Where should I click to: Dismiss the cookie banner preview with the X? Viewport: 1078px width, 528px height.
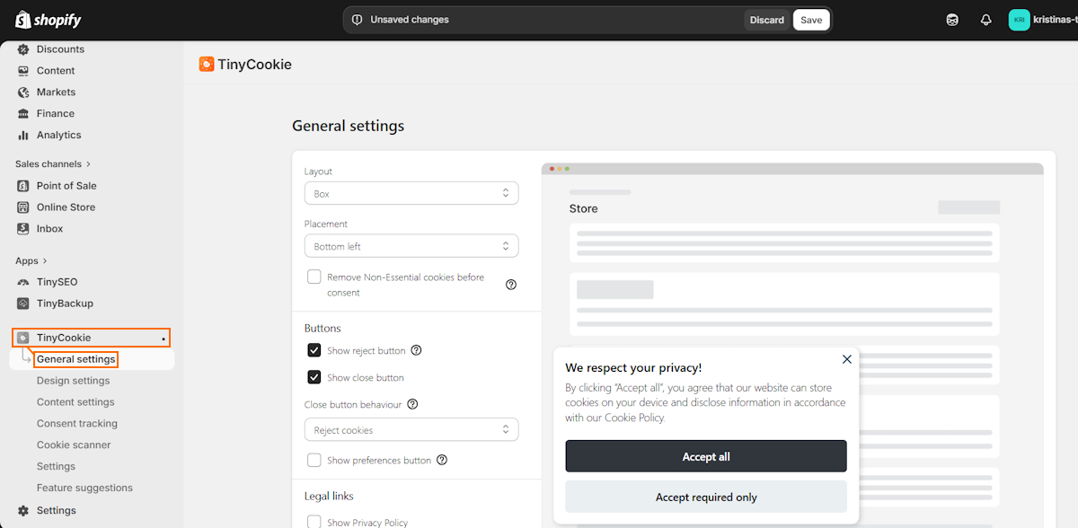click(x=846, y=358)
